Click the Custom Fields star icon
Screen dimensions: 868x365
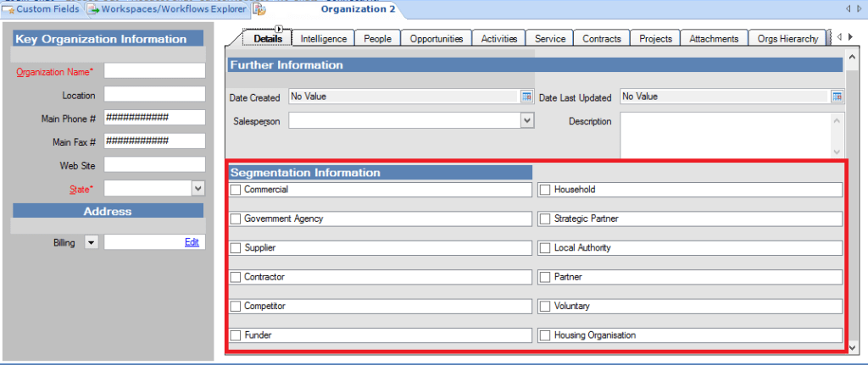coord(8,9)
